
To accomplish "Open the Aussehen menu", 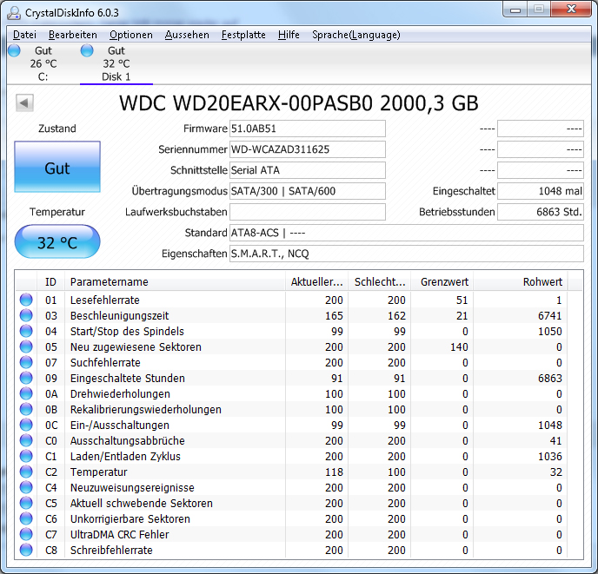I will pos(187,35).
